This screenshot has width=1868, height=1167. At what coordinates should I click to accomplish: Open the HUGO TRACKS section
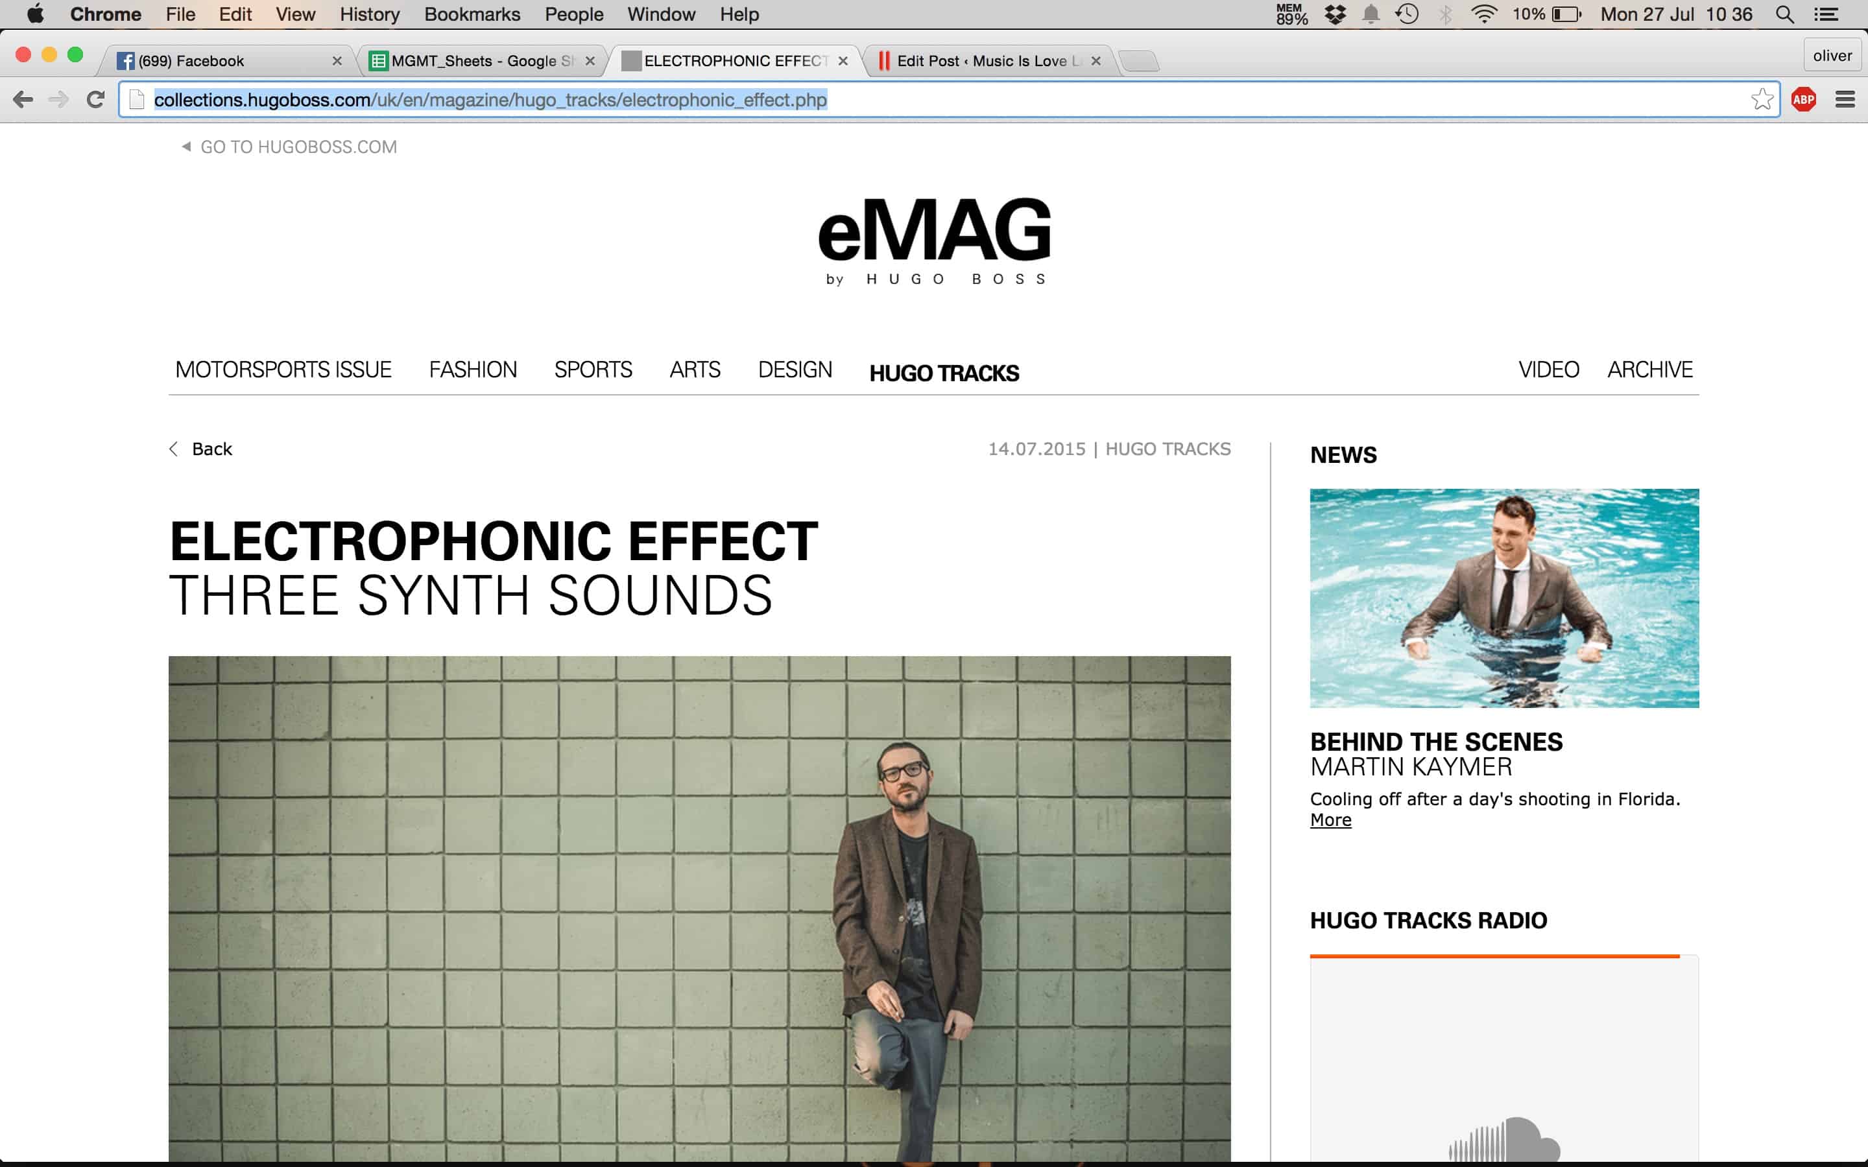[x=944, y=373]
